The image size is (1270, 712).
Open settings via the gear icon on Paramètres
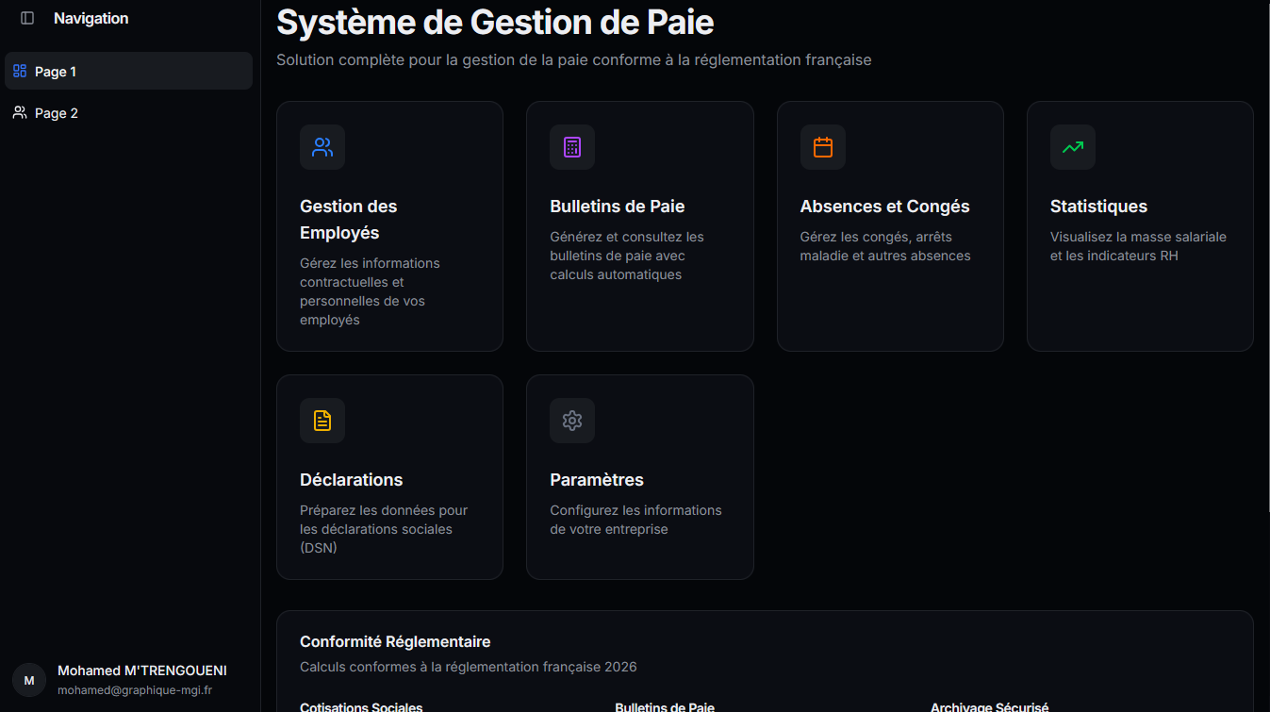point(571,421)
